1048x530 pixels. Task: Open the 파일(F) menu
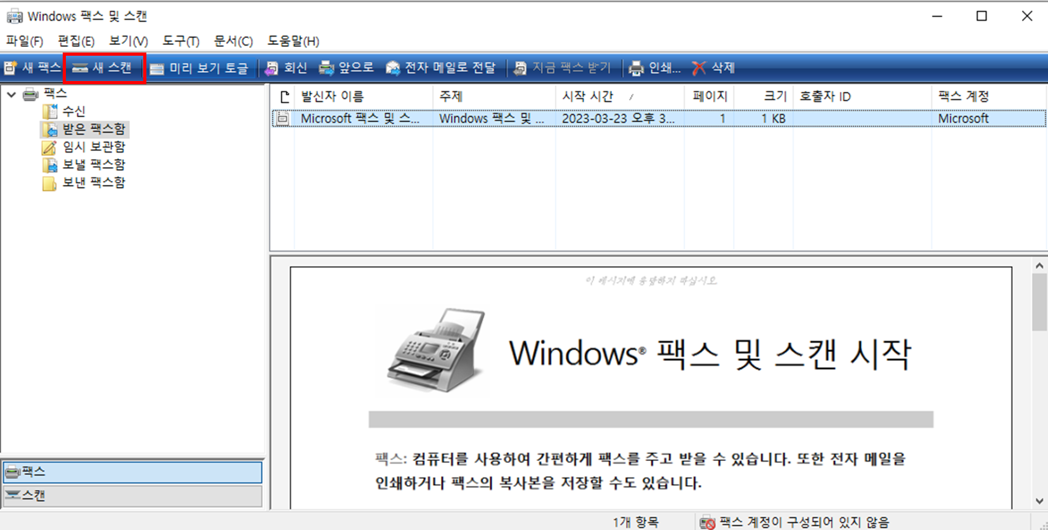(25, 41)
